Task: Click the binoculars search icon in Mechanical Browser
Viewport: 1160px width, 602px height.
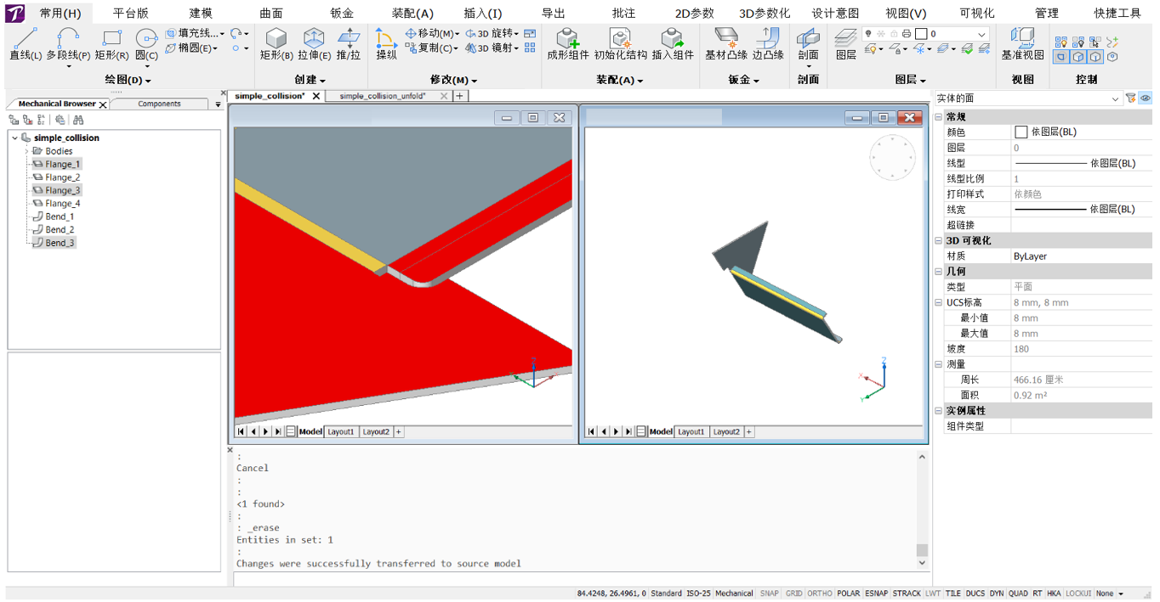Action: click(78, 120)
